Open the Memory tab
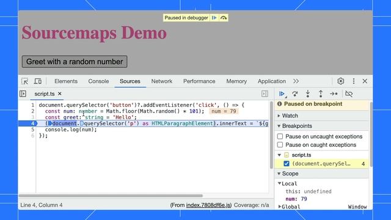391x220 pixels. pyautogui.click(x=236, y=81)
